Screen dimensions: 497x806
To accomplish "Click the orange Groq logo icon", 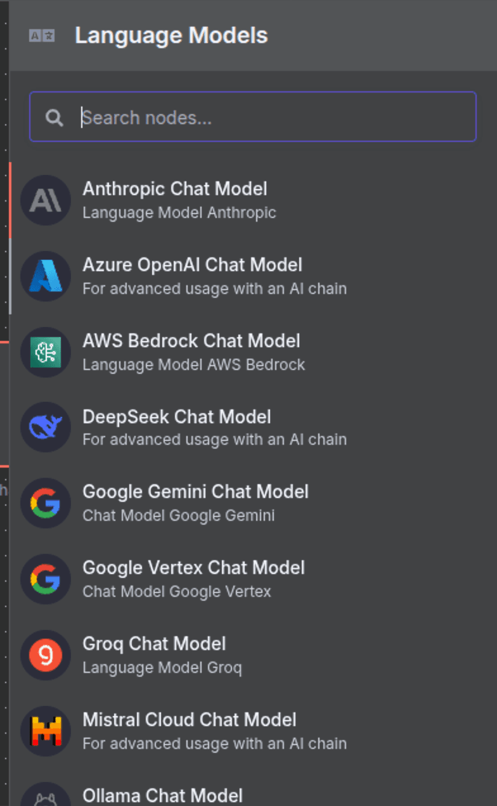I will point(46,655).
